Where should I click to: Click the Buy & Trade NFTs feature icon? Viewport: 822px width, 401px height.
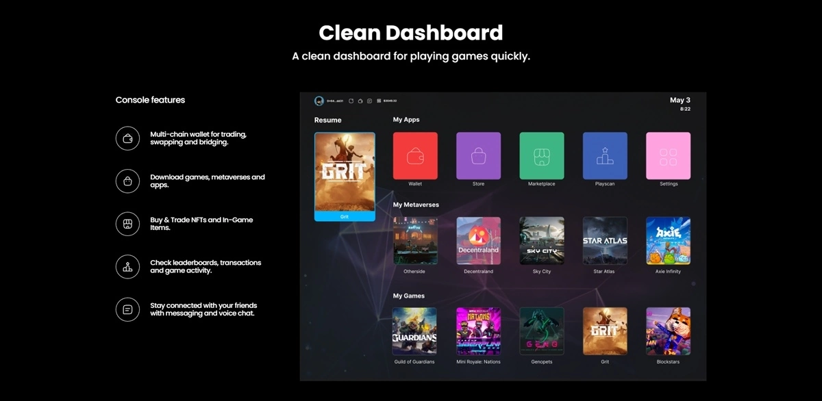tap(127, 224)
